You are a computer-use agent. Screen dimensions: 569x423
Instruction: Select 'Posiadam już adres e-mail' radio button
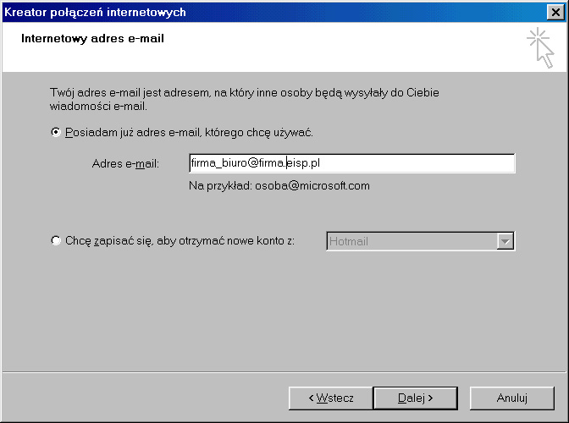click(x=56, y=133)
